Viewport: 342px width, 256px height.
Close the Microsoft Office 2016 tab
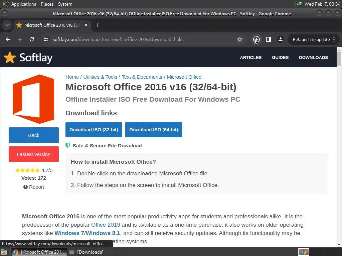click(x=86, y=25)
